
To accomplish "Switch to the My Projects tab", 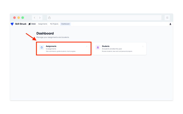I will click(x=54, y=24).
